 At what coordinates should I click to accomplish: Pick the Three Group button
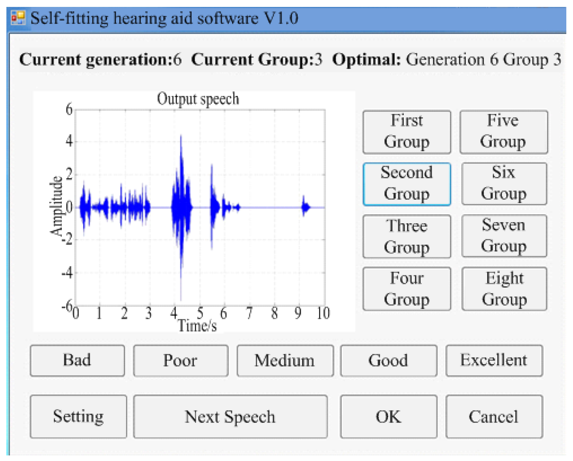coord(406,236)
